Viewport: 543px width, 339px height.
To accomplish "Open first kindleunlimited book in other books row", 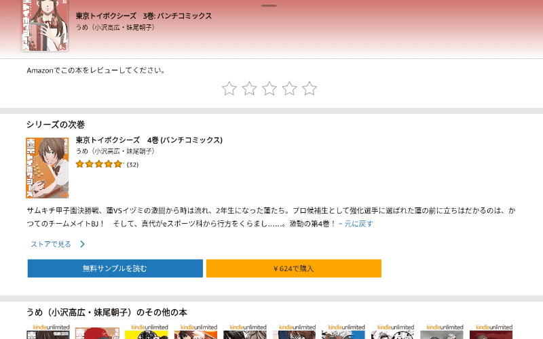I will pyautogui.click(x=48, y=332).
